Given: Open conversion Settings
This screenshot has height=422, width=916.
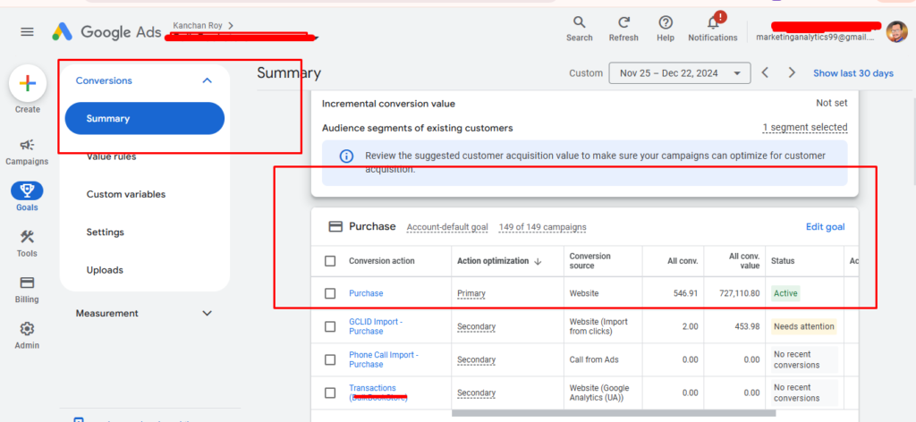Looking at the screenshot, I should click(x=106, y=232).
